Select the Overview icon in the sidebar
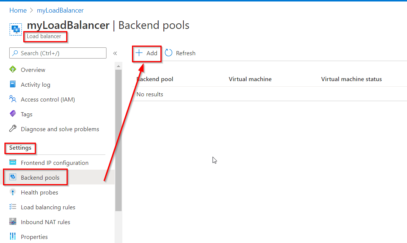 pos(13,70)
